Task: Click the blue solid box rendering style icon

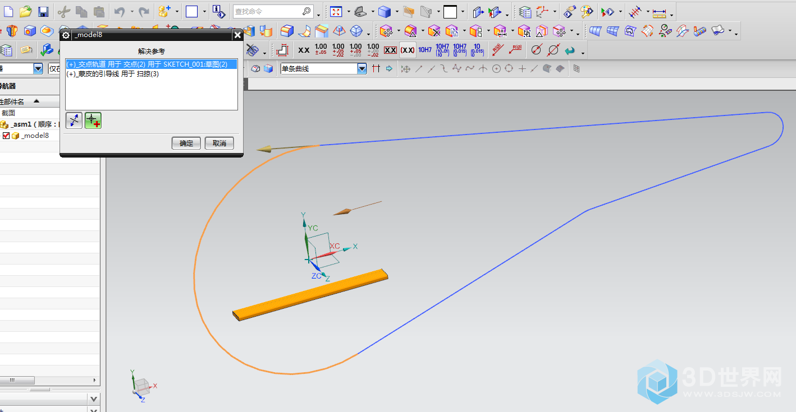Action: click(385, 11)
